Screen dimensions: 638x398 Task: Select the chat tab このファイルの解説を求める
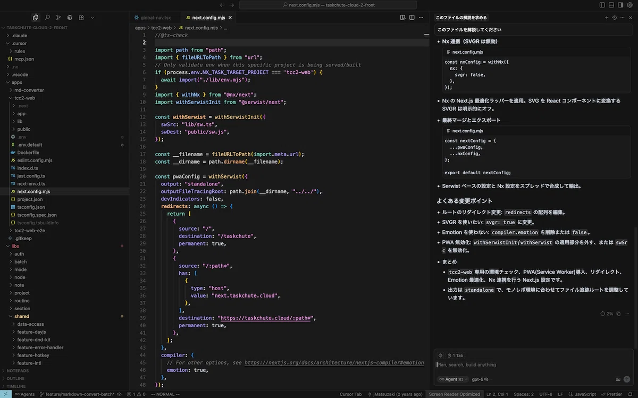(461, 18)
